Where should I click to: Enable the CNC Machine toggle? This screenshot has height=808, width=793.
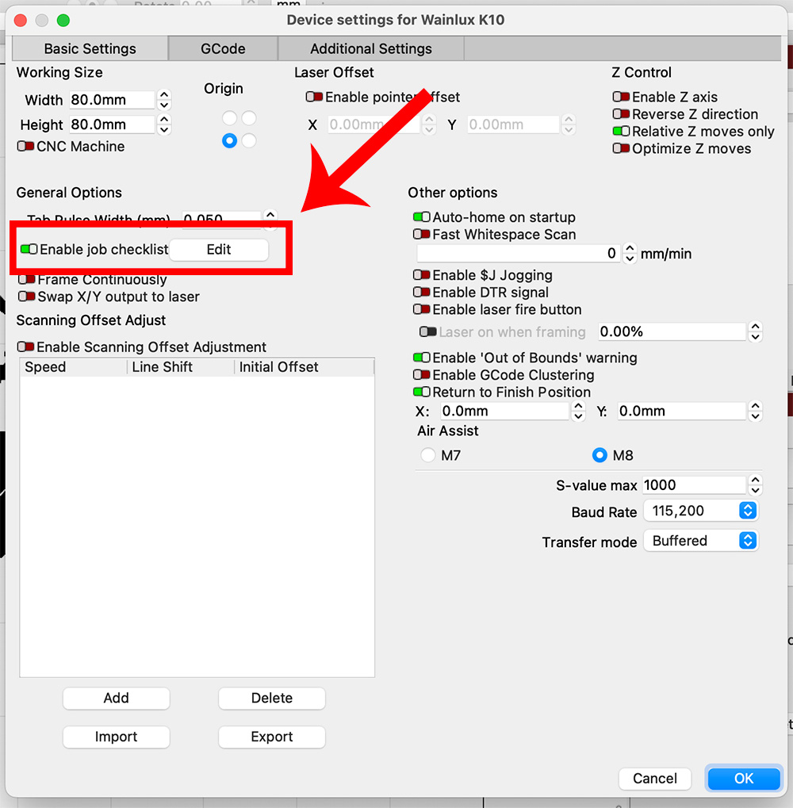click(26, 147)
